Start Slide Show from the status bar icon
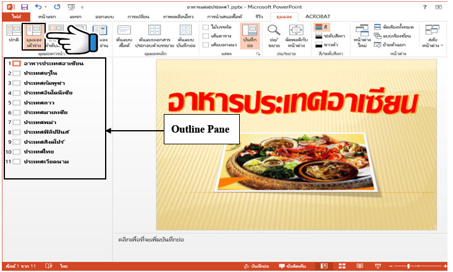The image size is (453, 272). [x=378, y=266]
